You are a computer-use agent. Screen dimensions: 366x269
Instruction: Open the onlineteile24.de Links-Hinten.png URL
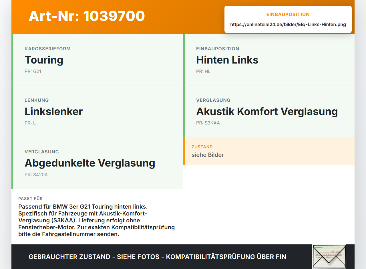point(288,24)
